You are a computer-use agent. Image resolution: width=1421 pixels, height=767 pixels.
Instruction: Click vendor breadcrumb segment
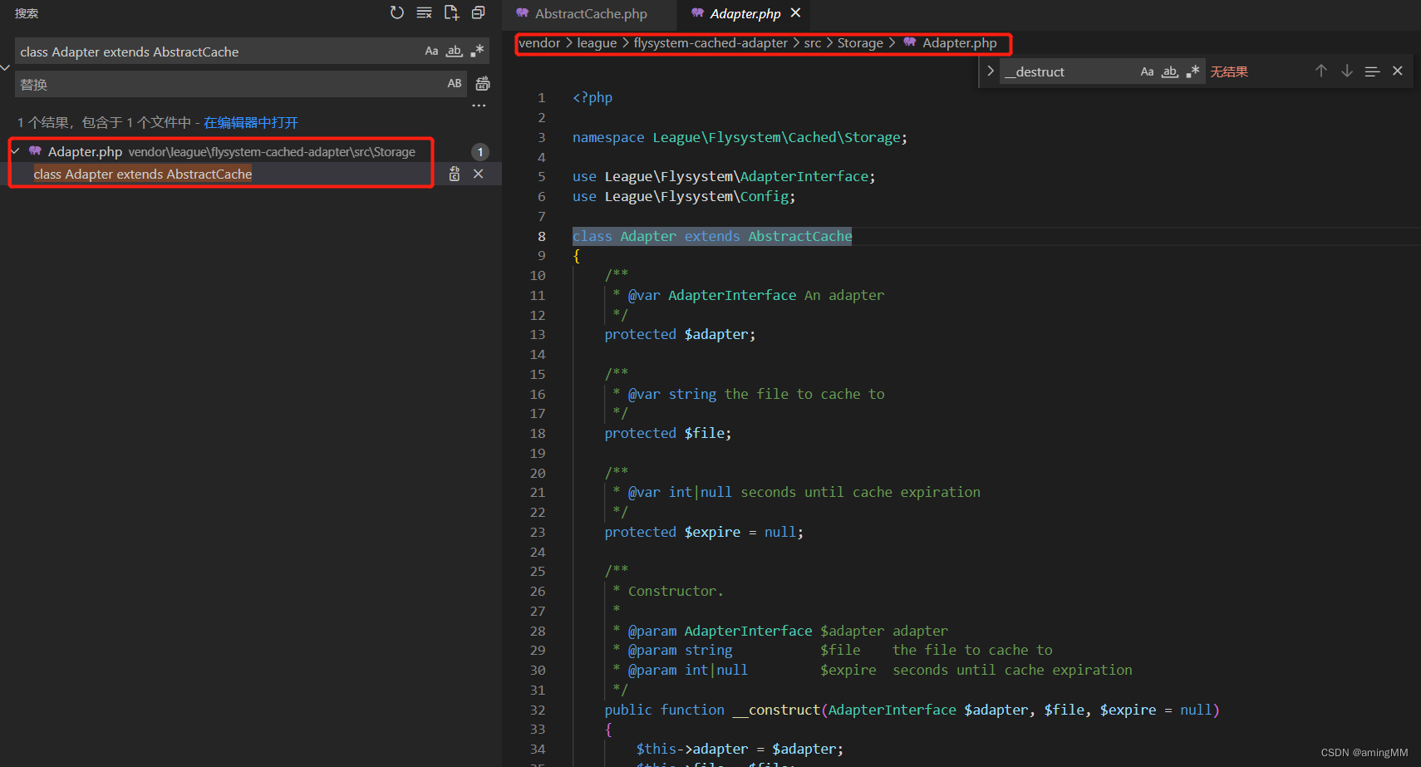tap(540, 43)
